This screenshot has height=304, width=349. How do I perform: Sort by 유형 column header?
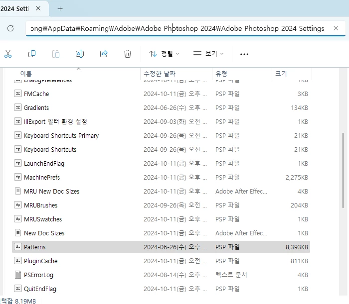[221, 74]
